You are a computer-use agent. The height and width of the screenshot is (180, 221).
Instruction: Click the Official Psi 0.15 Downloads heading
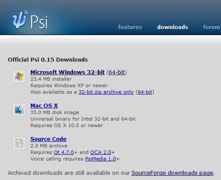tap(48, 59)
